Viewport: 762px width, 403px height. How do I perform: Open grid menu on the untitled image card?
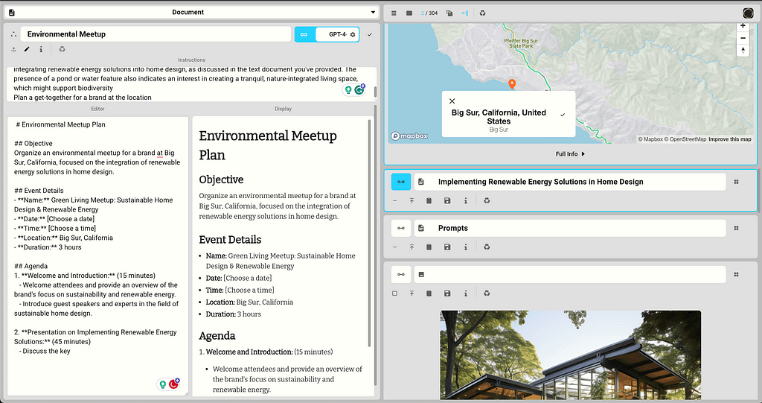pos(736,275)
